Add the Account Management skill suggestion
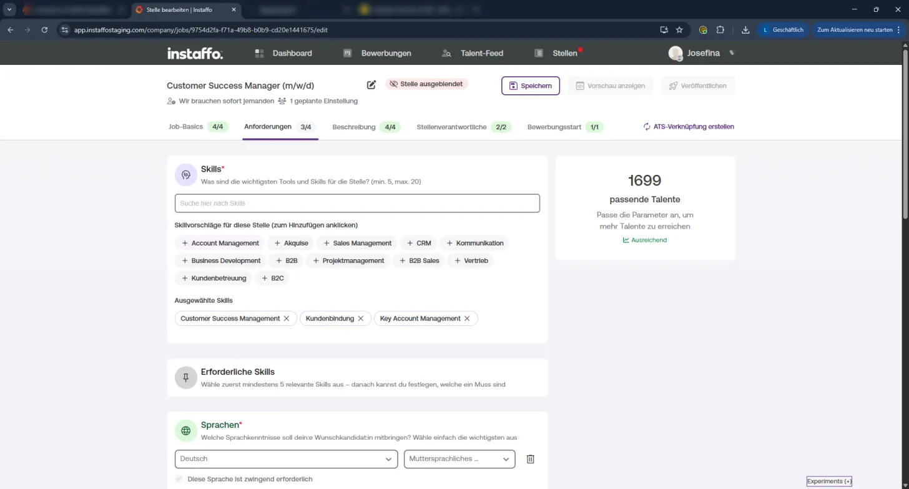Image resolution: width=909 pixels, height=489 pixels. [220, 243]
